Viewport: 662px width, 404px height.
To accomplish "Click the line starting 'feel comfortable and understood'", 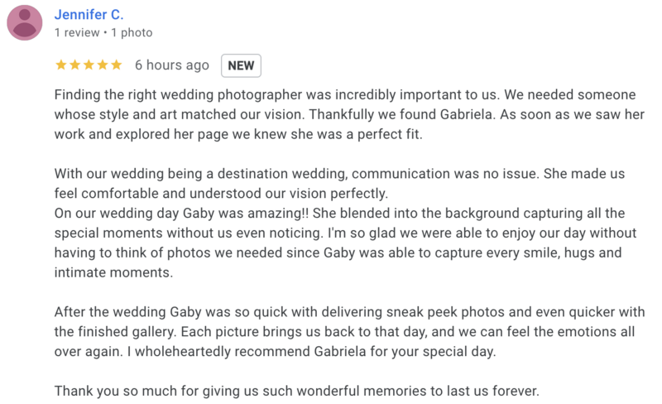I will [x=221, y=194].
